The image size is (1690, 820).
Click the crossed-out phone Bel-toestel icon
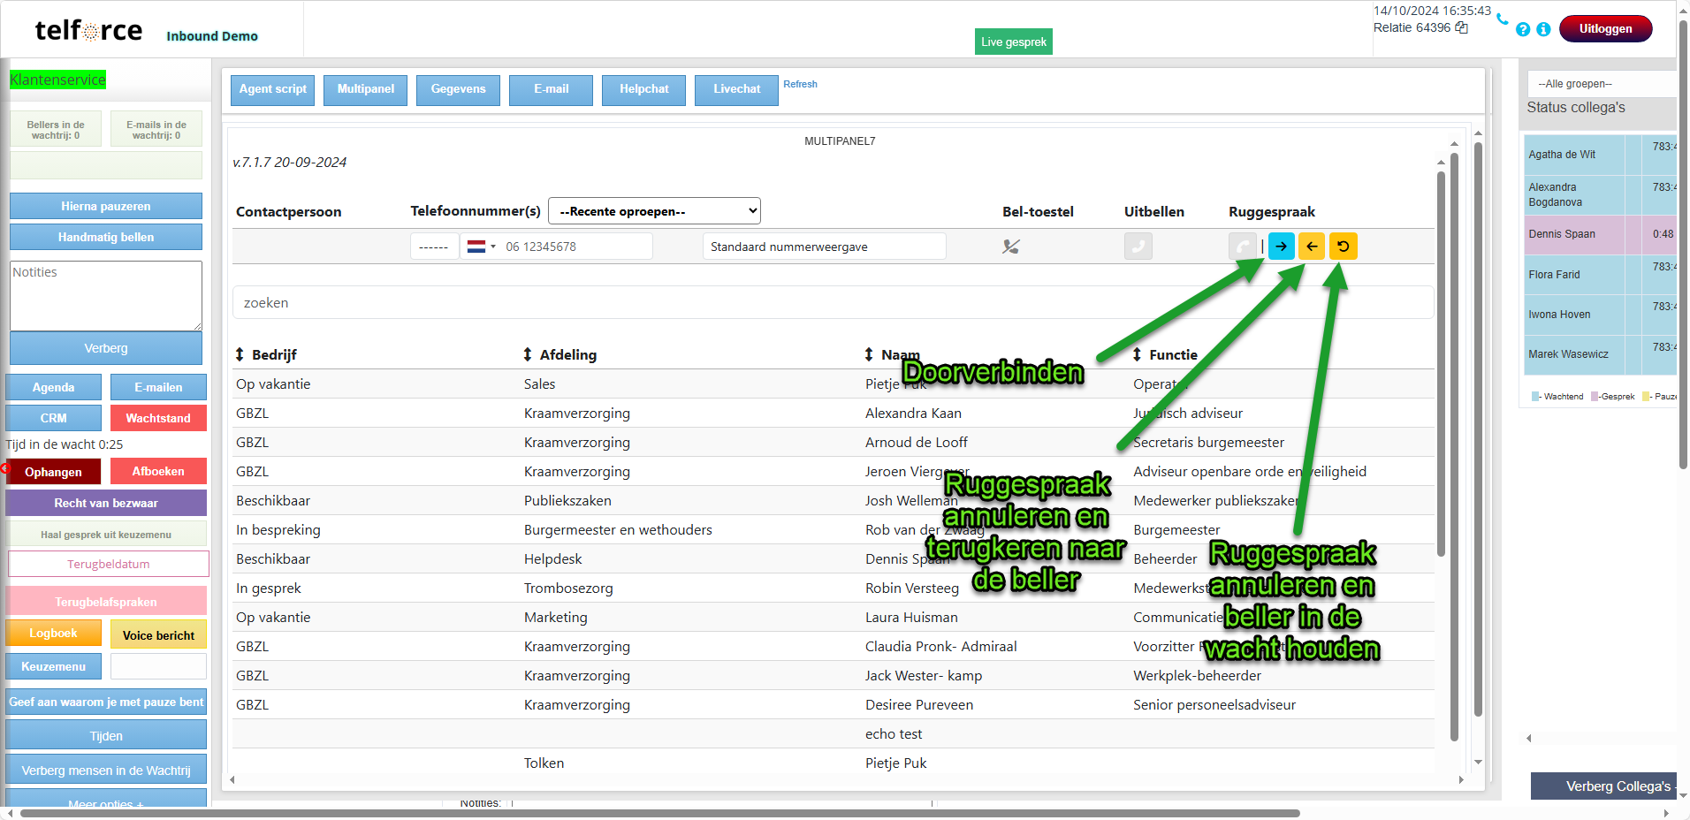(1010, 247)
